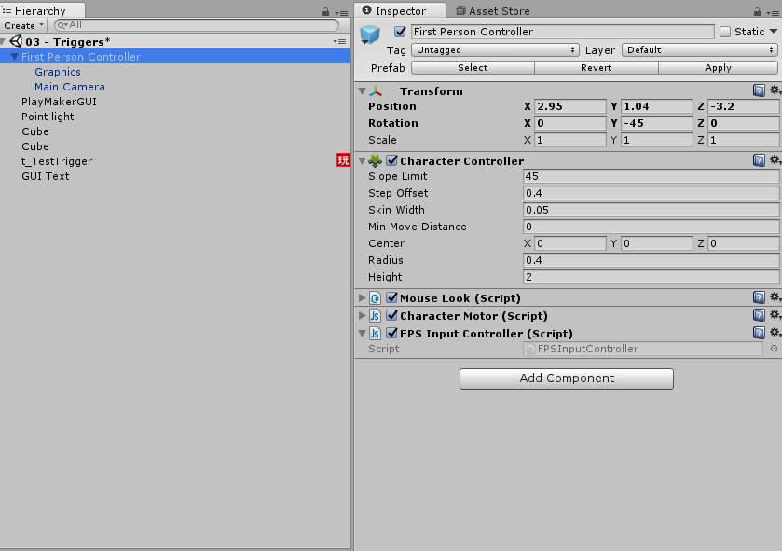782x551 pixels.
Task: Disable the Mouse Look script checkbox
Action: (x=392, y=297)
